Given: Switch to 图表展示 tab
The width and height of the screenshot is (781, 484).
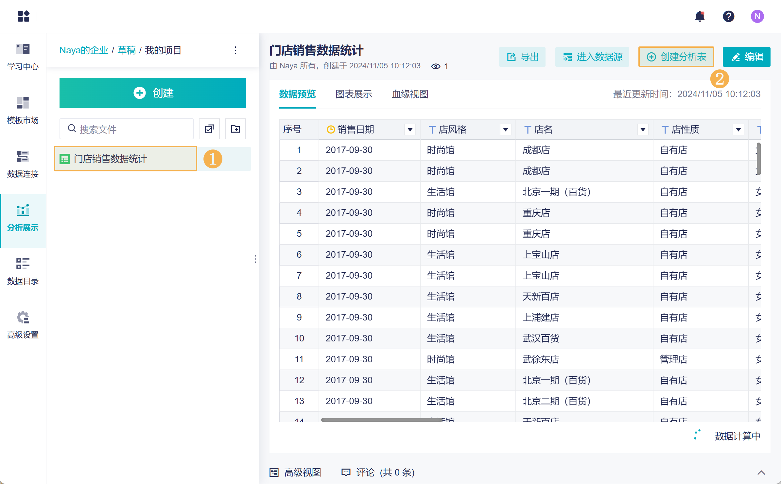Looking at the screenshot, I should 354,94.
